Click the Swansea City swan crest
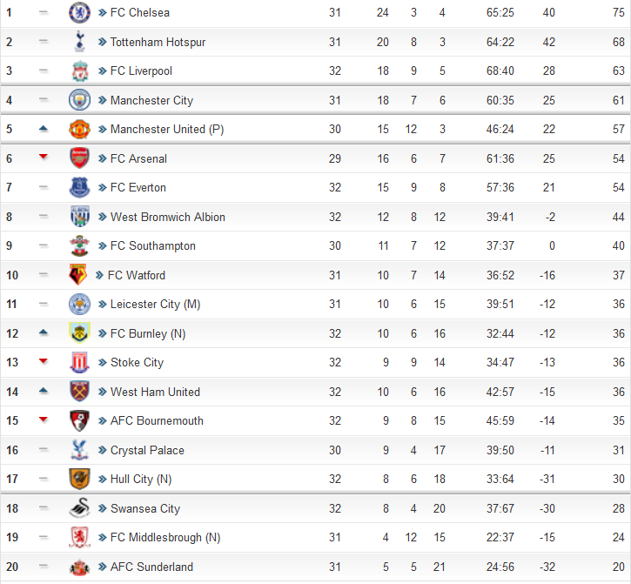Viewport: 631px width, 584px height. click(79, 508)
